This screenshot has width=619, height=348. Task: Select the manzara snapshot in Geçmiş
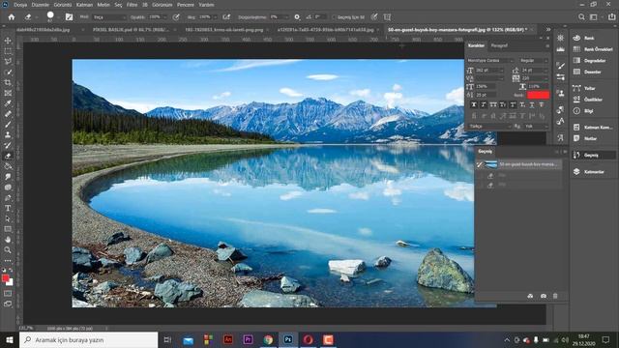click(518, 164)
